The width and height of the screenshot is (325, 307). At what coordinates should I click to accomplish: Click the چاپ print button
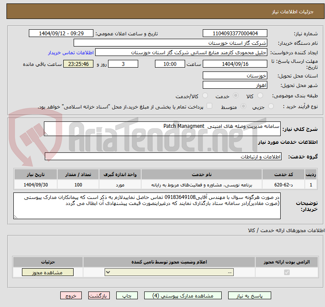tap(127, 296)
